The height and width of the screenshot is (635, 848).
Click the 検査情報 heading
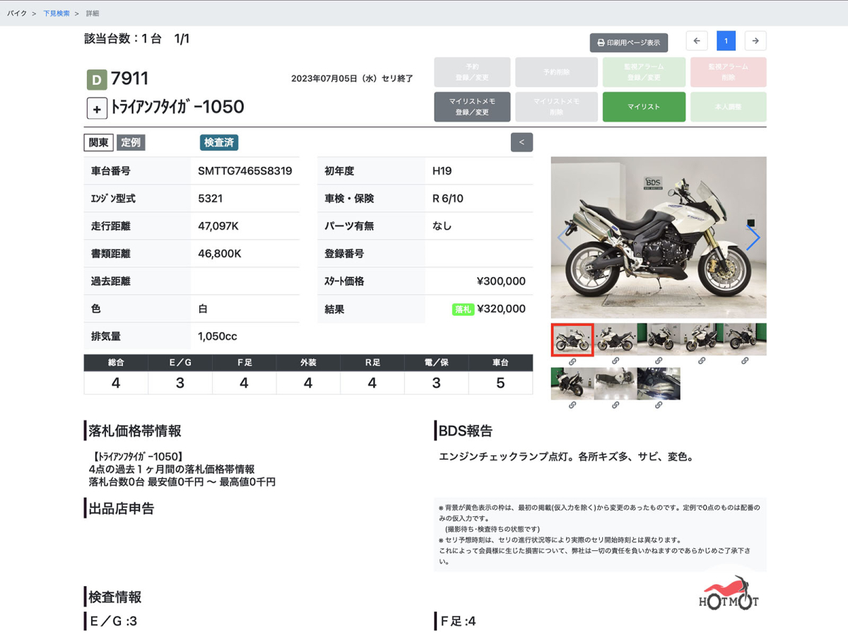pyautogui.click(x=115, y=597)
